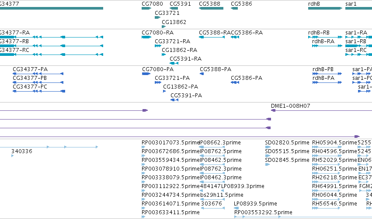Click the SD02820.5prime EST label
The width and height of the screenshot is (372, 219).
(x=287, y=143)
